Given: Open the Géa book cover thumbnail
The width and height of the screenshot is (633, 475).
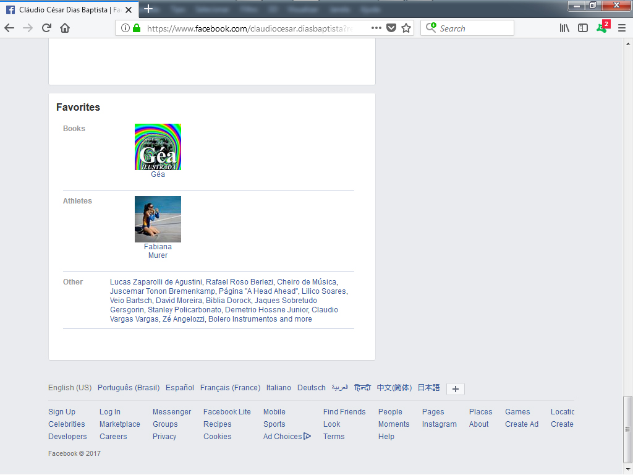Looking at the screenshot, I should [158, 147].
